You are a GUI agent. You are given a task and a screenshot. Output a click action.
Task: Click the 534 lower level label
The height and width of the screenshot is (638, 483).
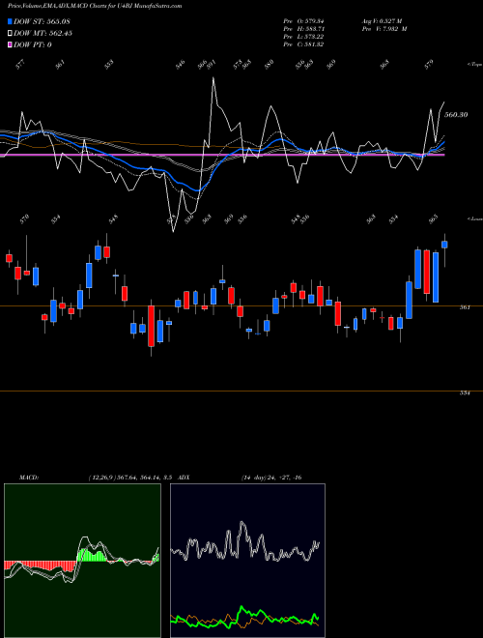pyautogui.click(x=465, y=393)
